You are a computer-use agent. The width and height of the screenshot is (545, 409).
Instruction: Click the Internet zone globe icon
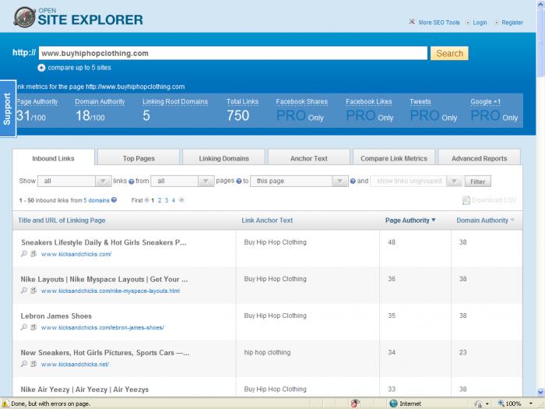[393, 404]
